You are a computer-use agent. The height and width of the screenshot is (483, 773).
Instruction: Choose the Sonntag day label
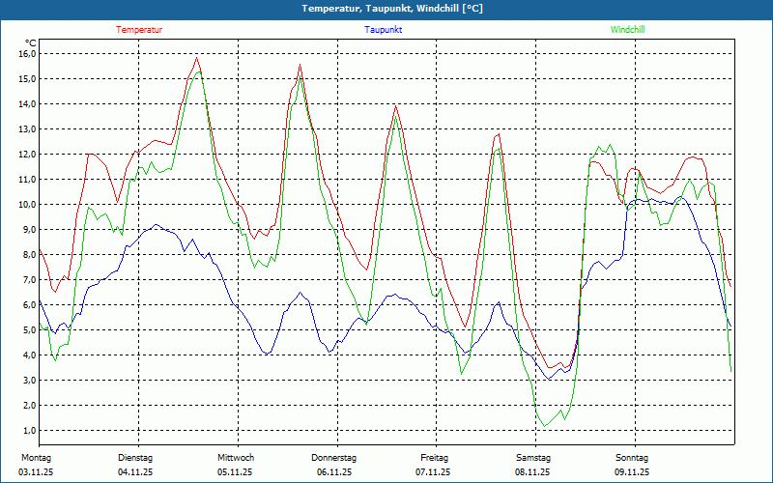(632, 457)
